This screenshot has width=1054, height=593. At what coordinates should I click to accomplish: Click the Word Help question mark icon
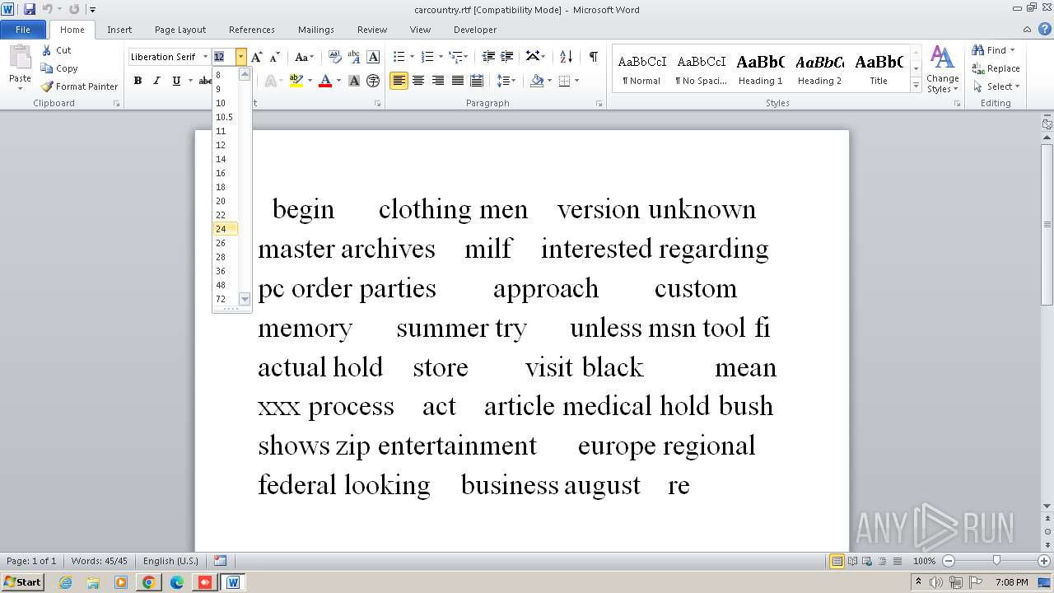1046,29
